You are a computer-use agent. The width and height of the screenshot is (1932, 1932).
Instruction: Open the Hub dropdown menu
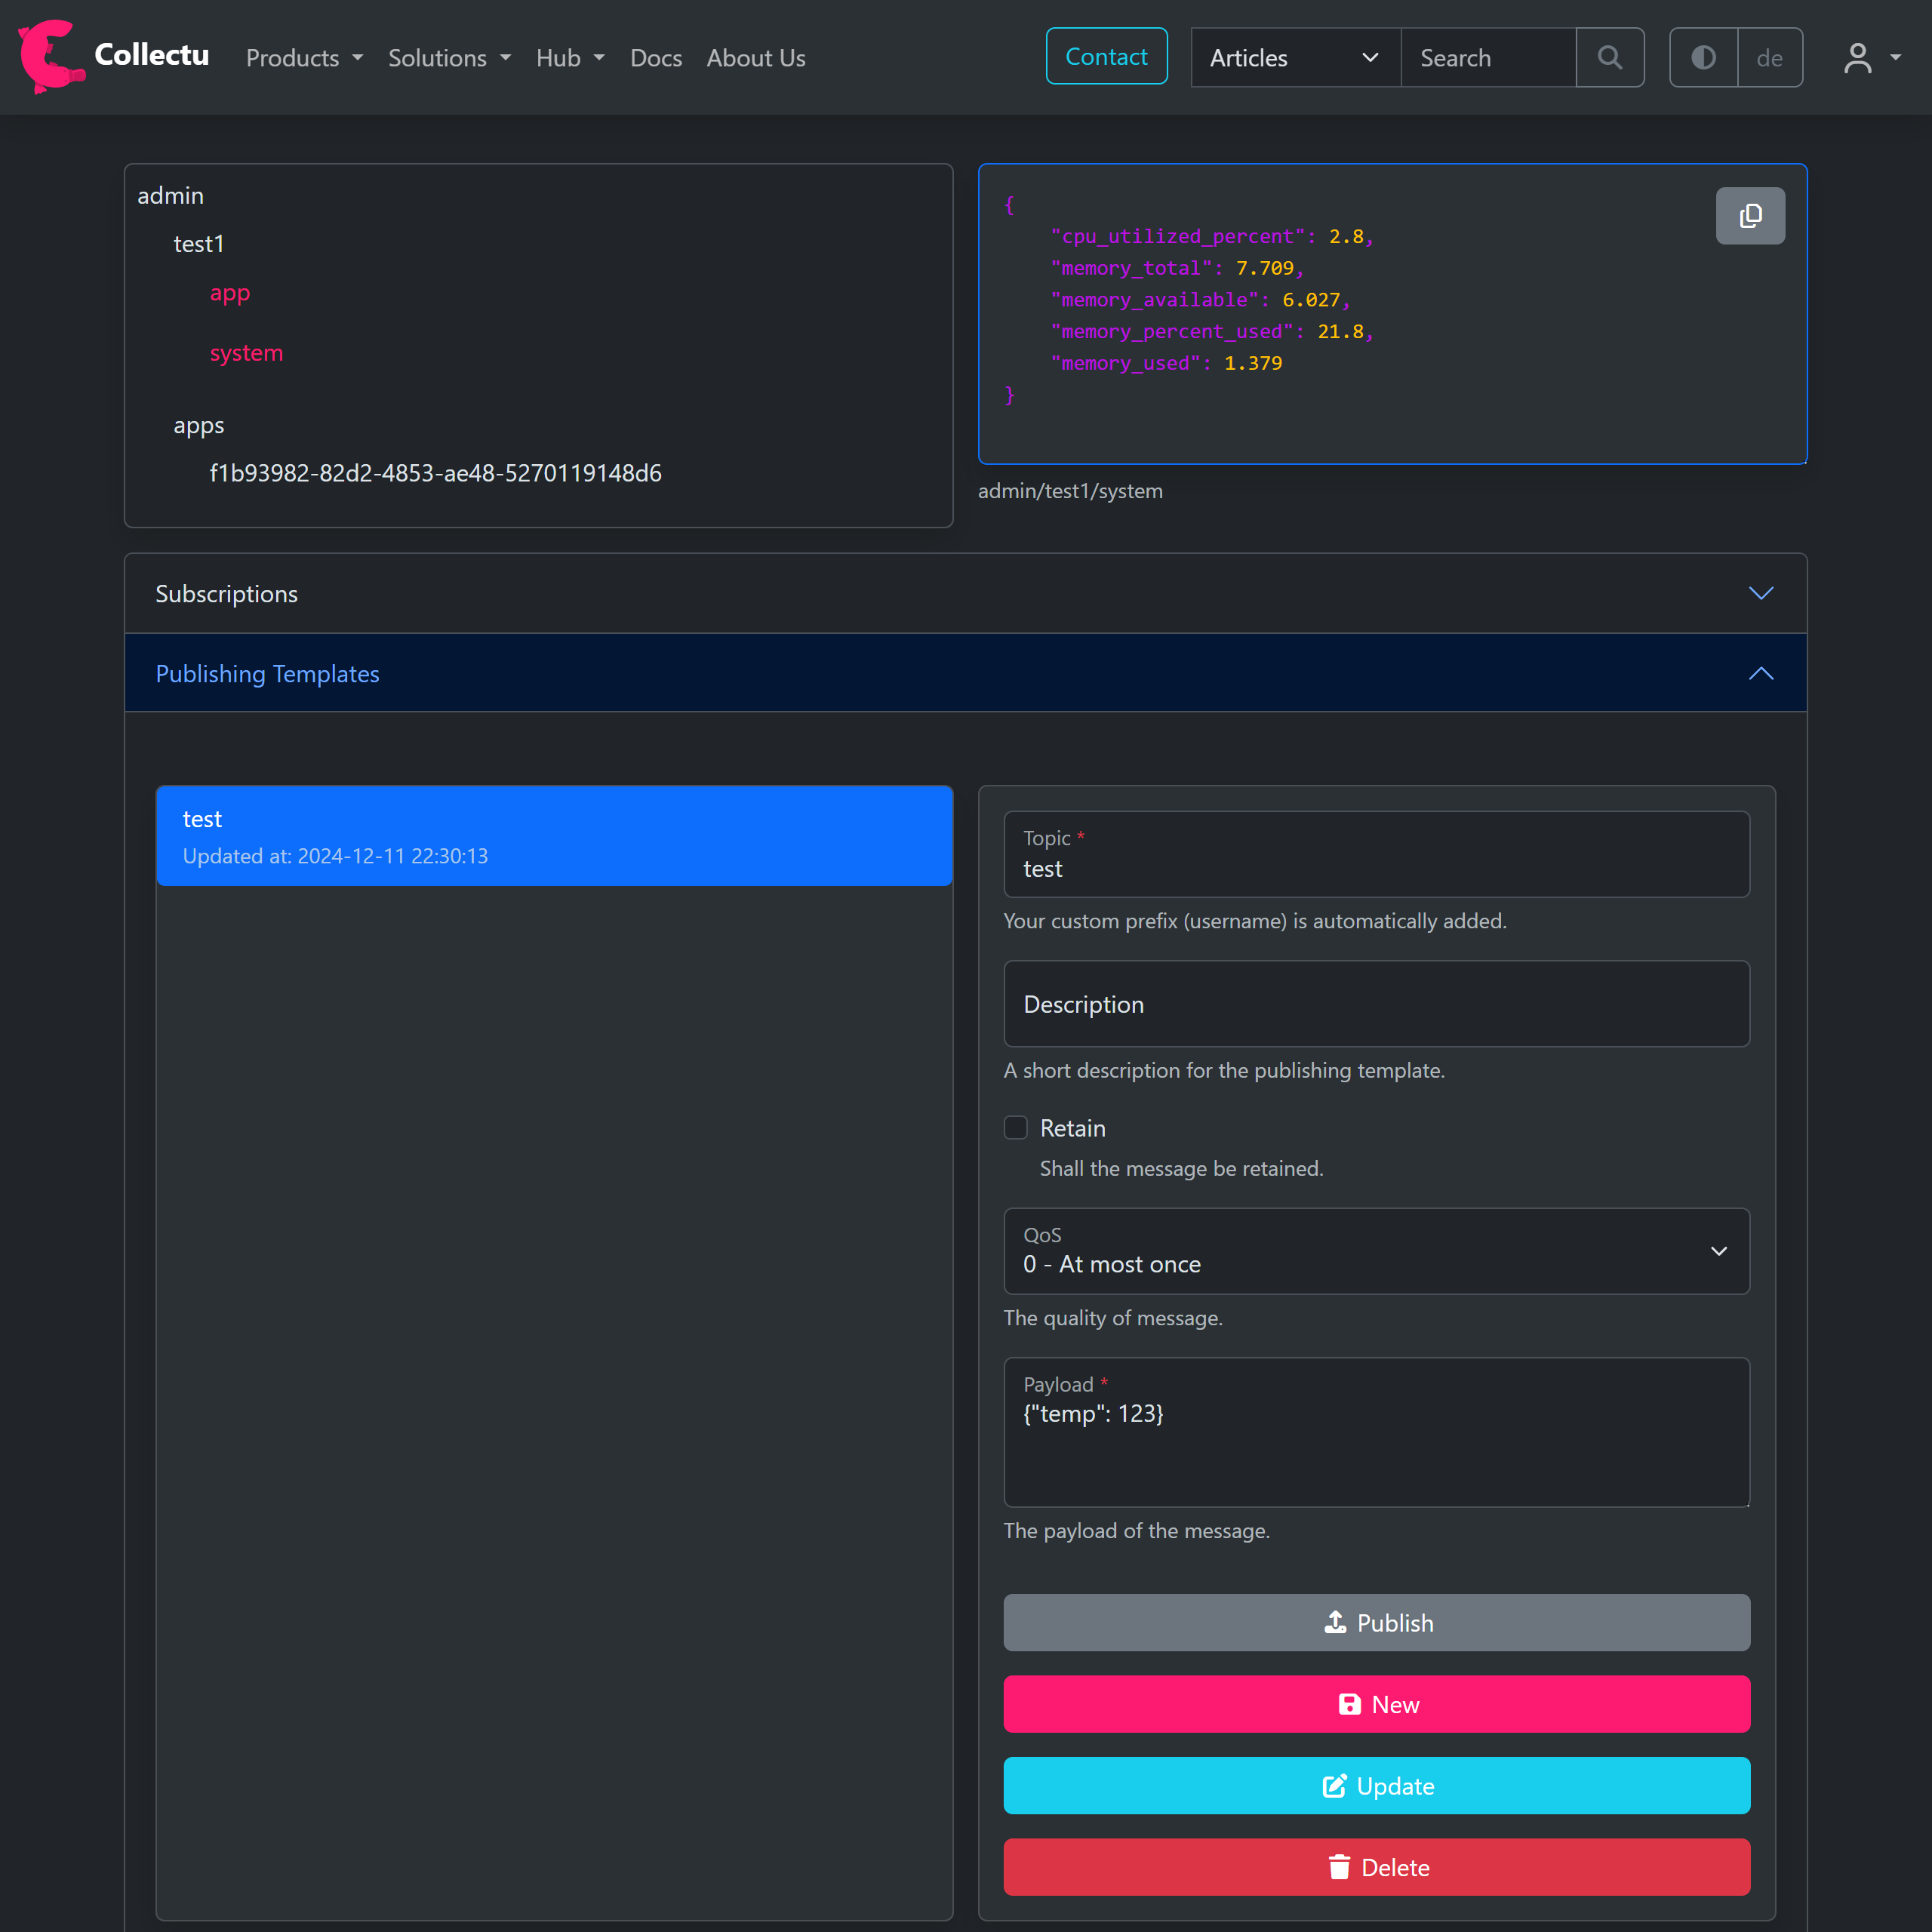(x=570, y=58)
